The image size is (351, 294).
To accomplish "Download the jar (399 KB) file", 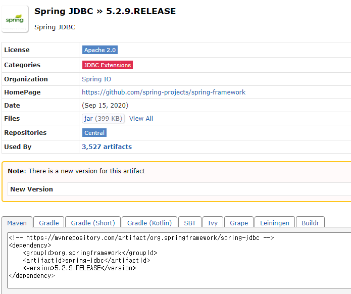I will (x=103, y=118).
